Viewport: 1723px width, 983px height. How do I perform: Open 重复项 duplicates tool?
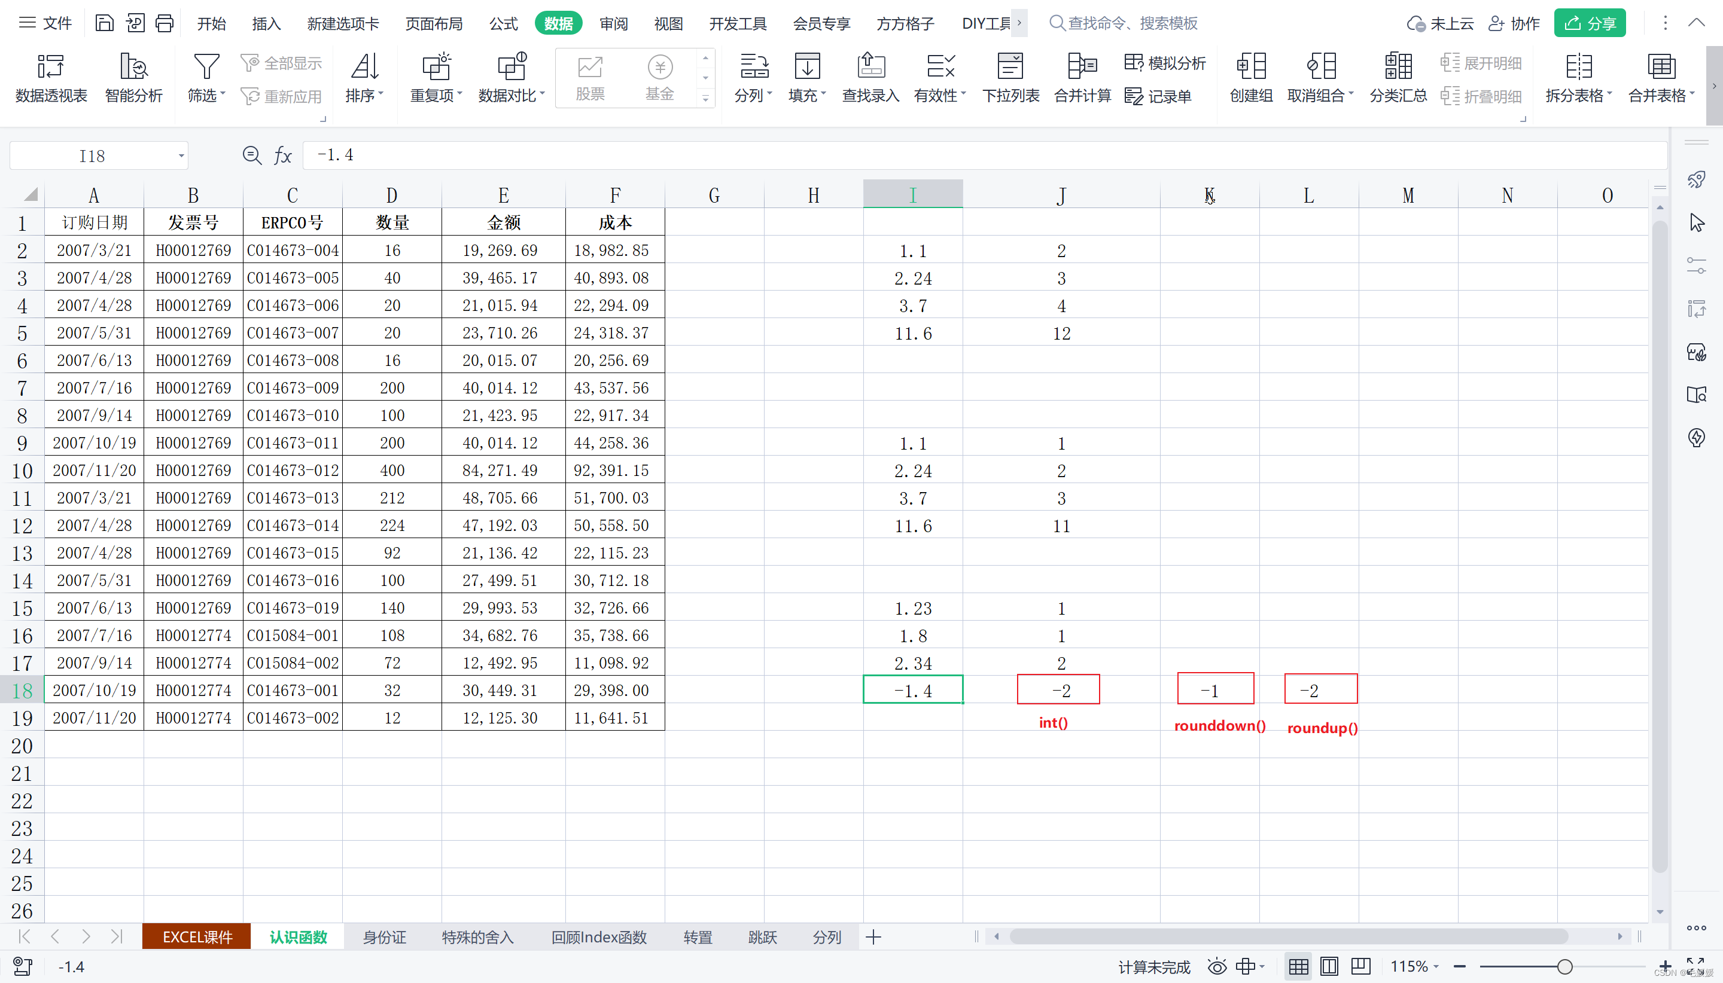click(x=436, y=78)
